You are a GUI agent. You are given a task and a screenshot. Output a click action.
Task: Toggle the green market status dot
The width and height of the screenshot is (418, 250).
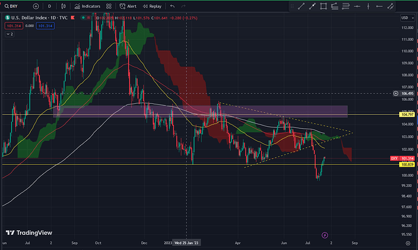point(84,18)
